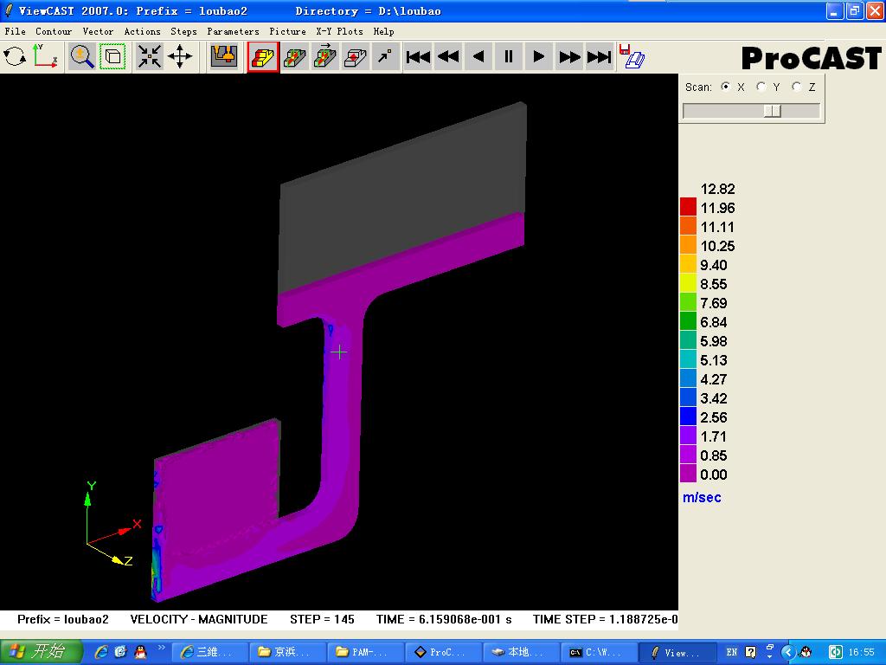Switch to the 本地 taskbar button
886x665 pixels.
coord(520,652)
